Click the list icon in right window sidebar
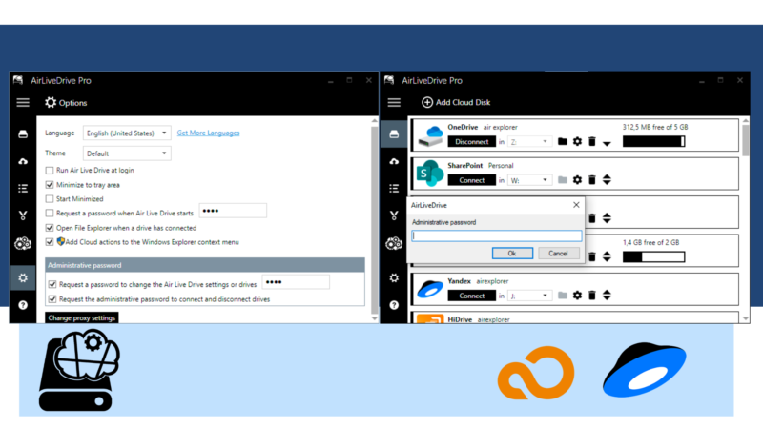 click(394, 188)
